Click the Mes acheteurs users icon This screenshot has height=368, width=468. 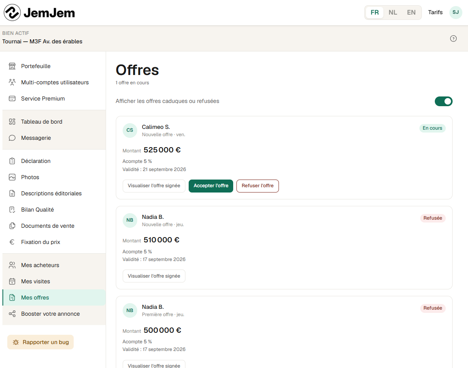12,265
